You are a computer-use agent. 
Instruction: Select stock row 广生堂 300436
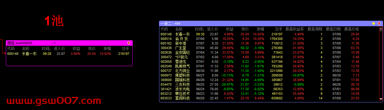[x=270, y=48]
